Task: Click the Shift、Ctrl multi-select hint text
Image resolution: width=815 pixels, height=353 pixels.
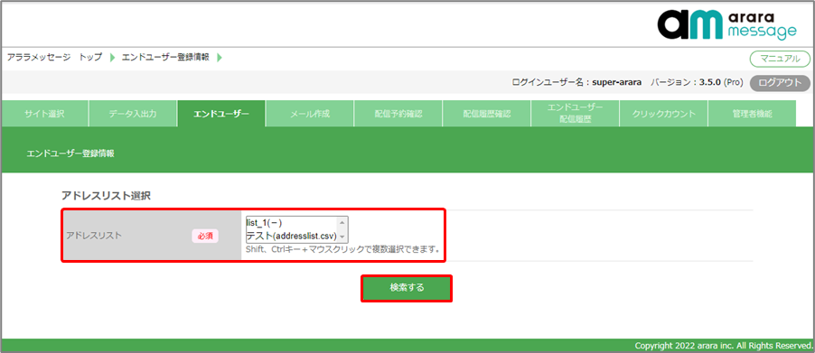Action: [342, 250]
